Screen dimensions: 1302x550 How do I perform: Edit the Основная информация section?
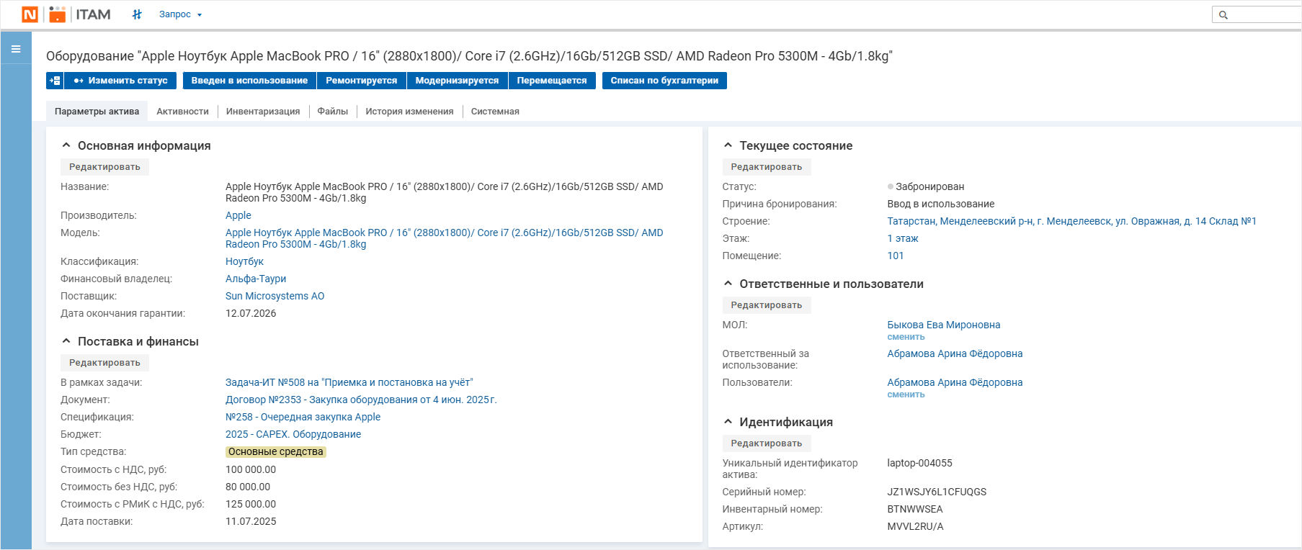coord(104,167)
